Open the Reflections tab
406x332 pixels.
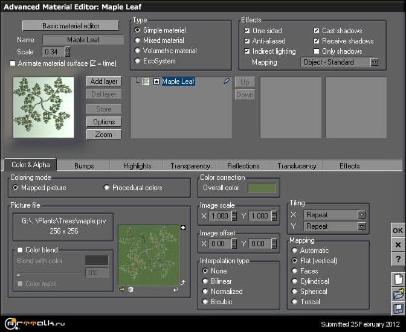point(243,165)
